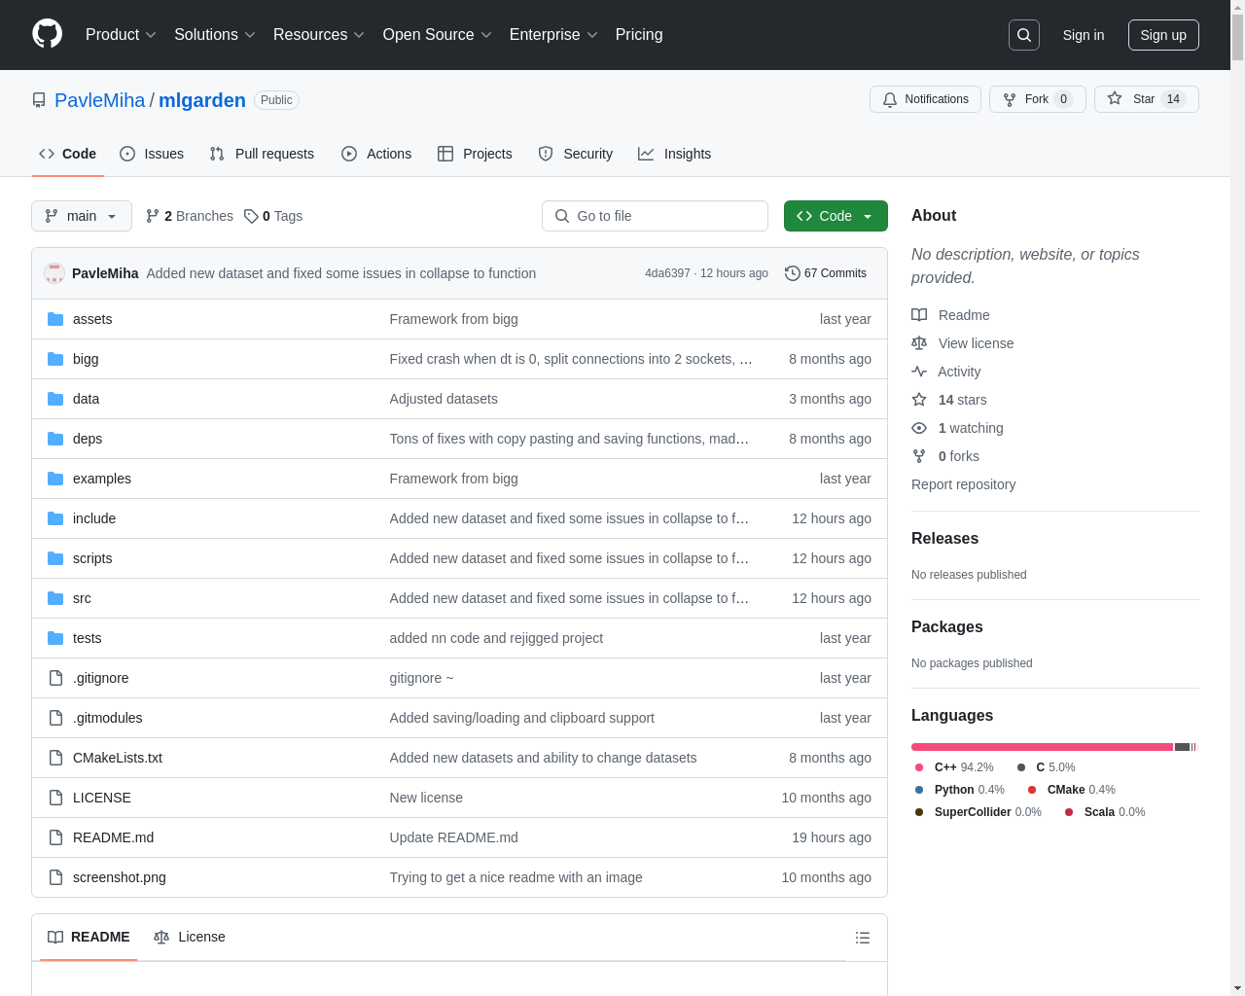The image size is (1245, 996).
Task: Click the C++ 94.2% language entry
Action: (x=954, y=767)
